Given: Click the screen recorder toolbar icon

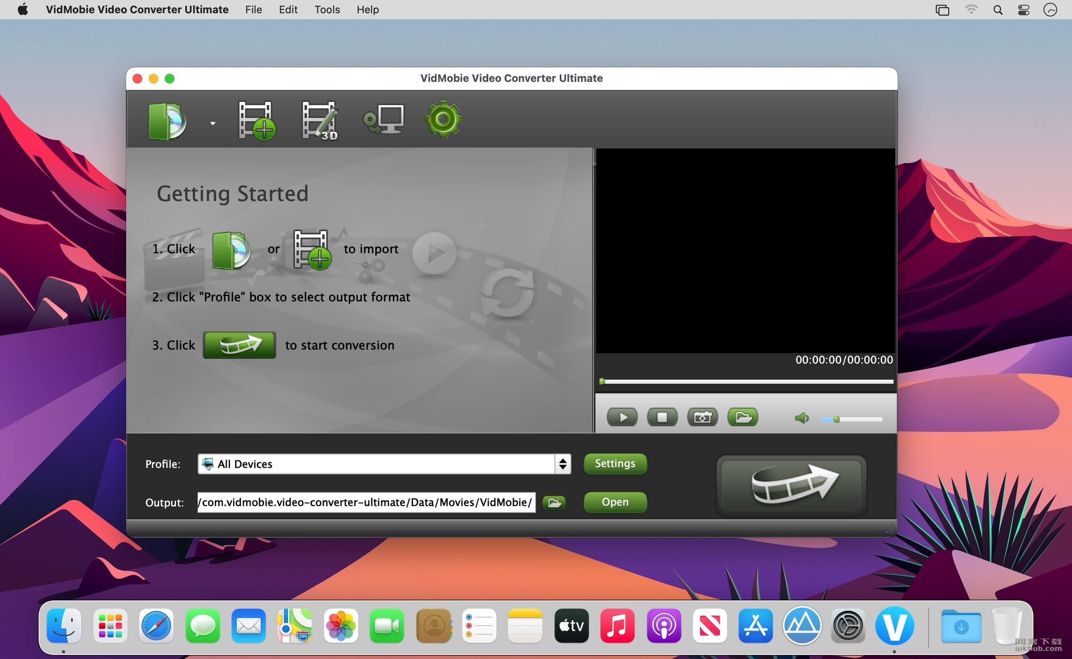Looking at the screenshot, I should (x=383, y=119).
